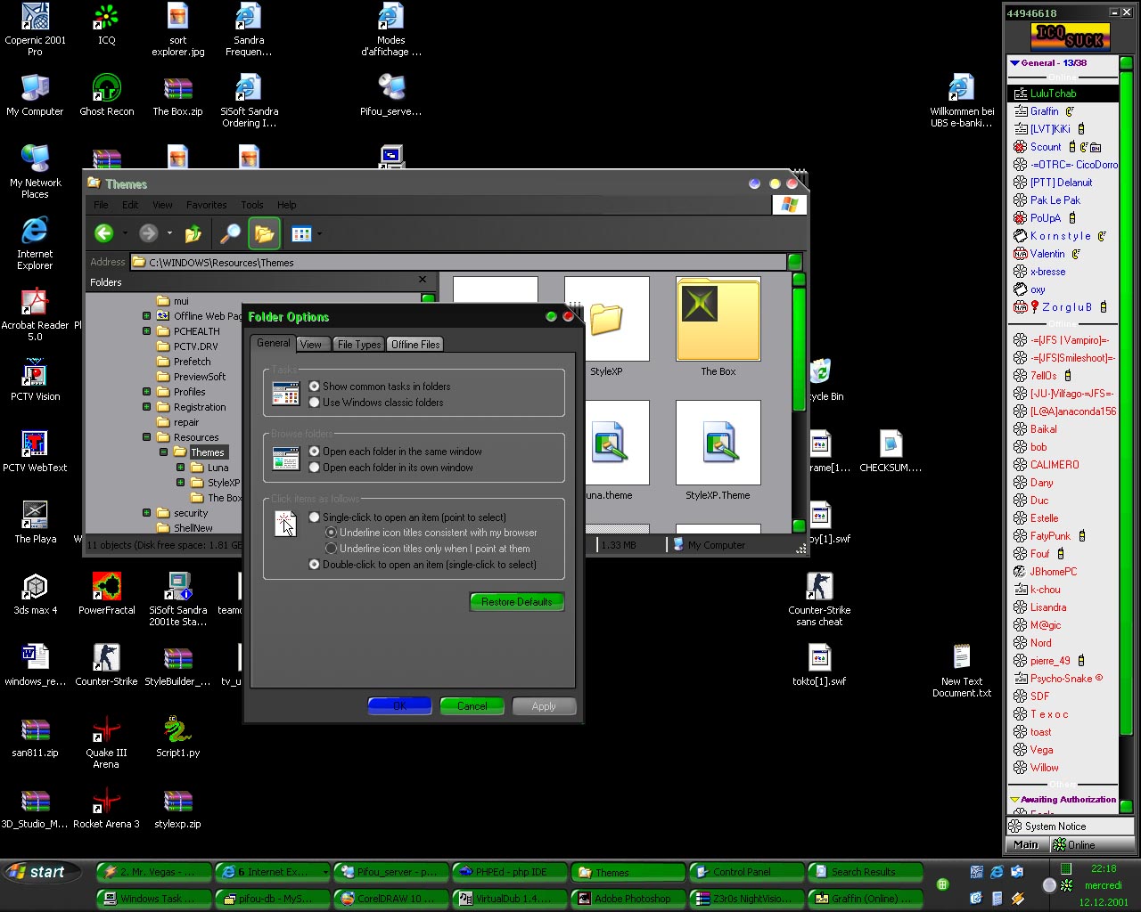Close the Folders pane with its X
The height and width of the screenshot is (912, 1141).
point(423,280)
